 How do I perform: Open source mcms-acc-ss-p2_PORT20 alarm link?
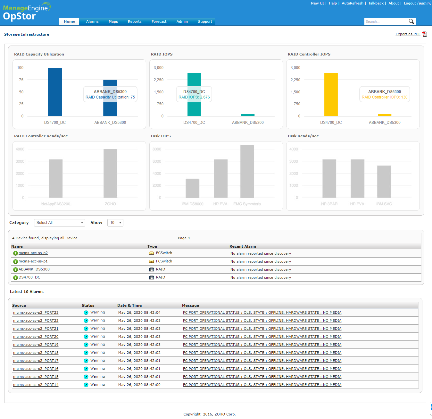[x=36, y=337]
